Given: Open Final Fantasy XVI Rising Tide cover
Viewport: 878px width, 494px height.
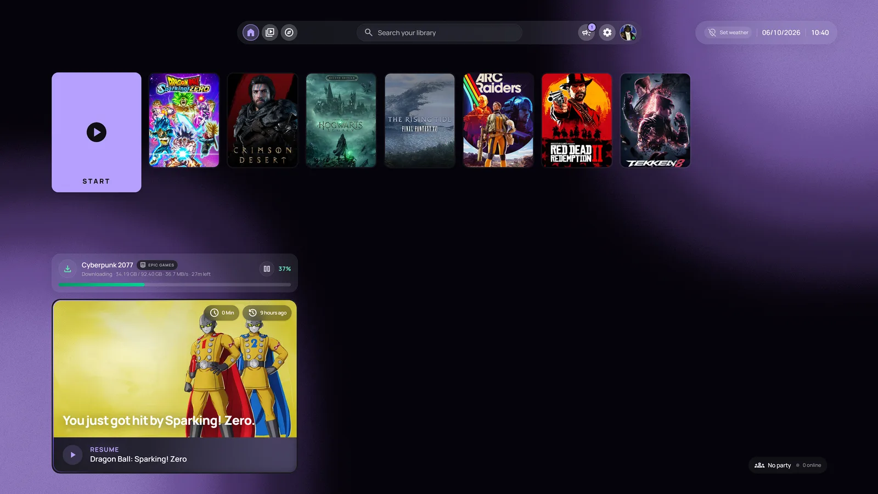Looking at the screenshot, I should [x=420, y=120].
